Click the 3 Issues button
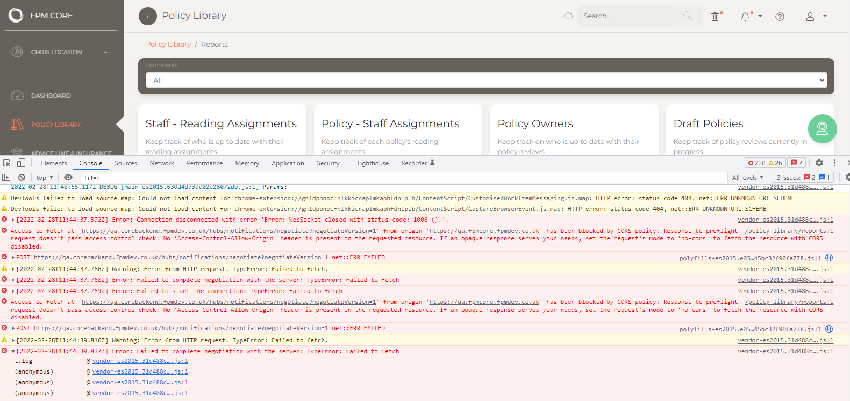Viewport: 850px width, 401px height. (x=802, y=178)
